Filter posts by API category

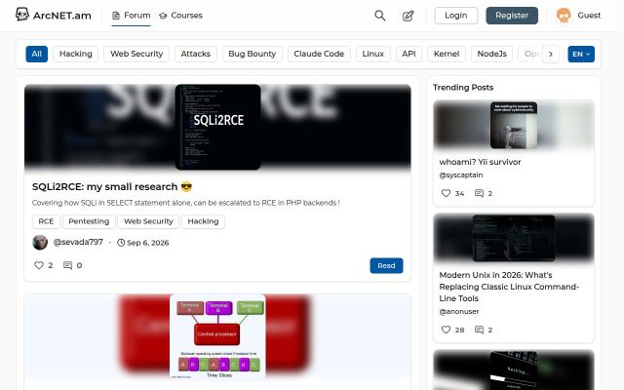(409, 55)
